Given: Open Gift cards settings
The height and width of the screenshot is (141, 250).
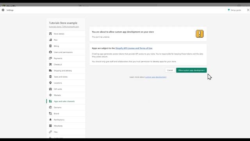Looking at the screenshot, I should 66,89.
